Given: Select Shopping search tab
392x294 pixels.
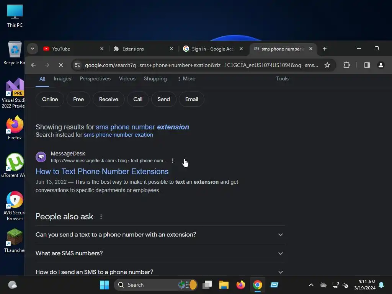Looking at the screenshot, I should point(155,79).
